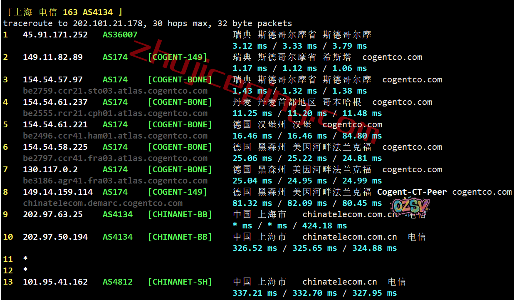Click the hop 1 IP 45.91.171.252
This screenshot has height=300, width=514.
(x=55, y=35)
